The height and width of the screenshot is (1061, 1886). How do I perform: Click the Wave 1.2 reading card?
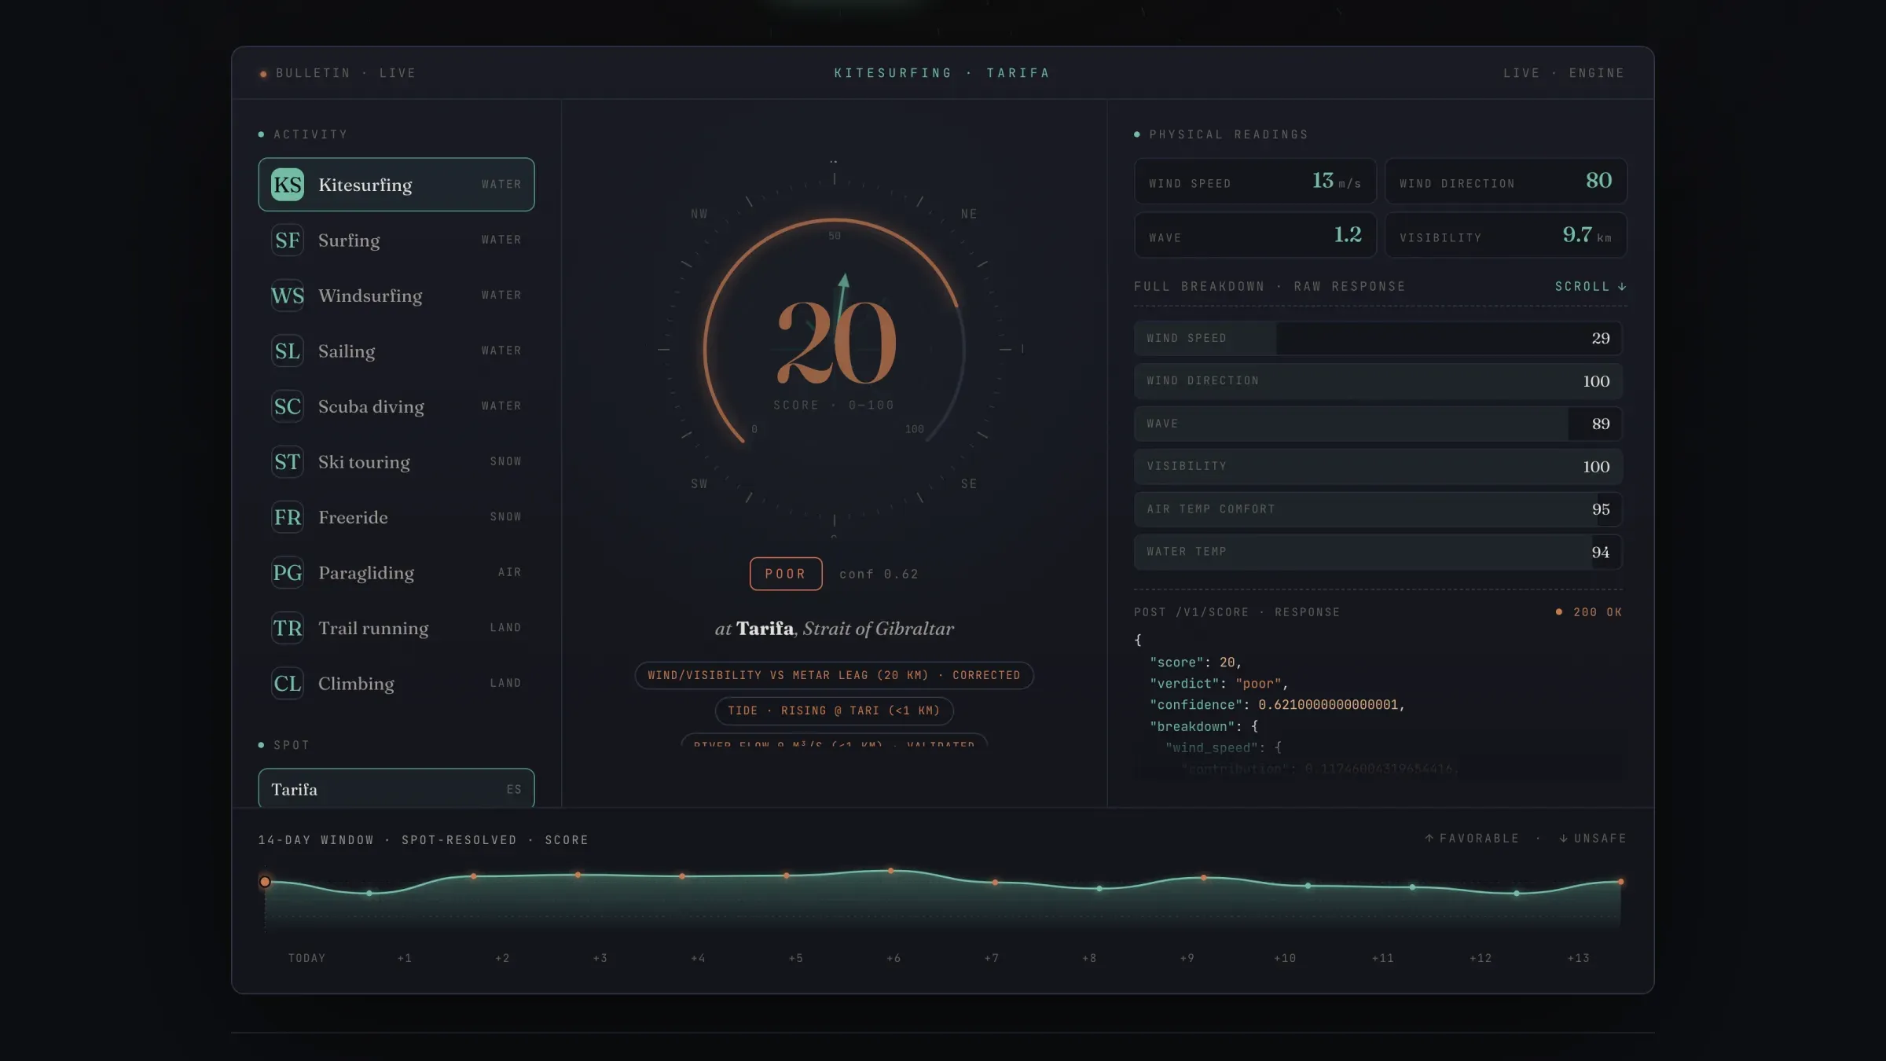point(1255,235)
